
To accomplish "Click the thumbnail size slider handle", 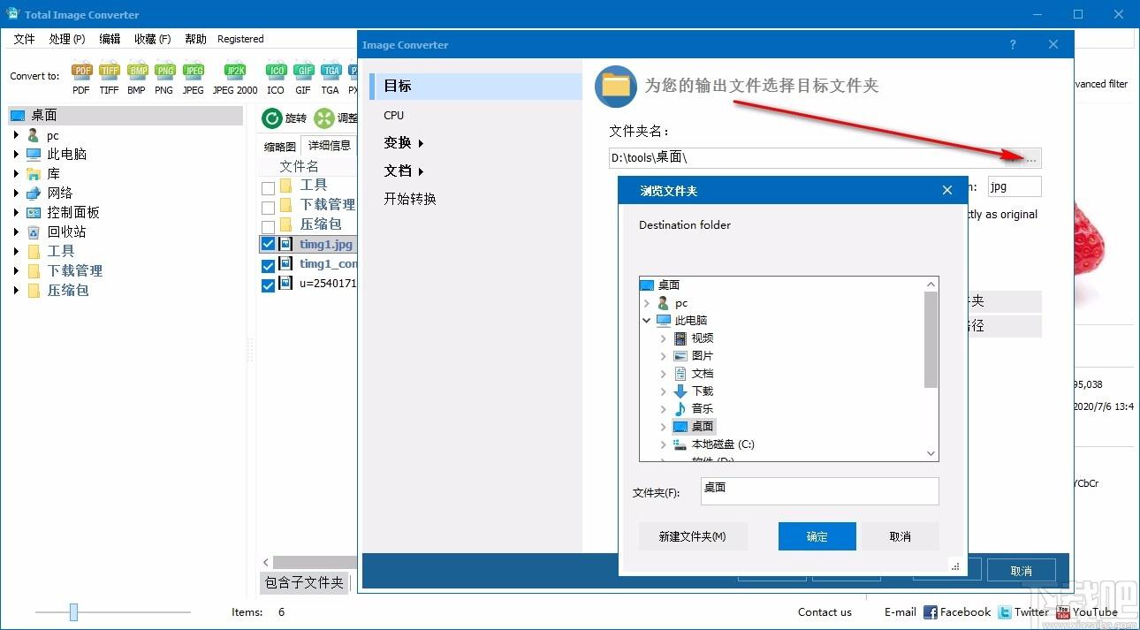I will click(73, 612).
